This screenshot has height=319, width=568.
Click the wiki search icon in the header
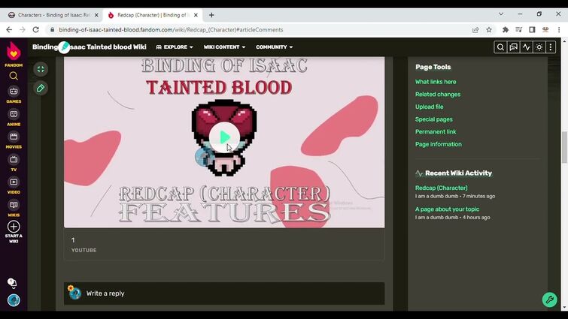point(500,47)
